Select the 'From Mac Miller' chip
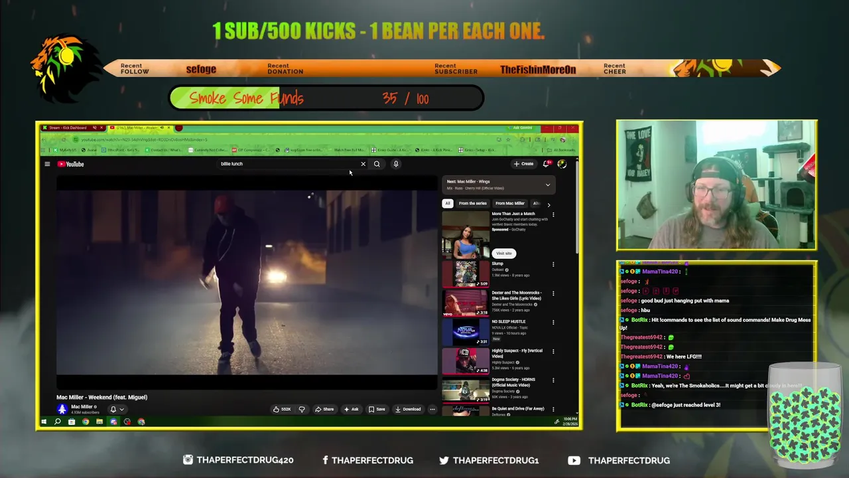The width and height of the screenshot is (849, 478). click(510, 204)
